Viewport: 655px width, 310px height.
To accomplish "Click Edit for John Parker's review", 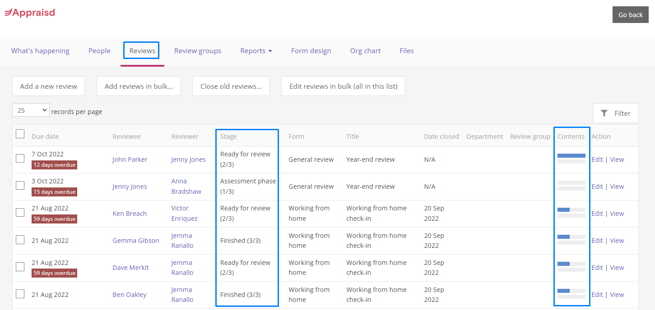I will pyautogui.click(x=597, y=160).
